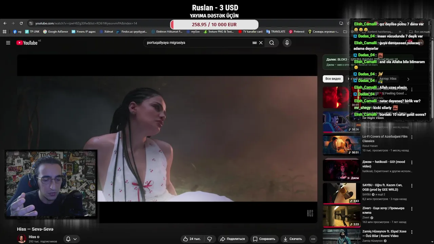
Task: Open the Узнать IP адрес bookmark
Action: pyautogui.click(x=84, y=32)
